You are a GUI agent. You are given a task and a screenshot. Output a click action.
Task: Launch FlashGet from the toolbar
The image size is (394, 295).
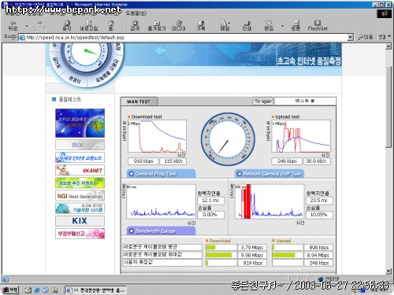(x=318, y=25)
